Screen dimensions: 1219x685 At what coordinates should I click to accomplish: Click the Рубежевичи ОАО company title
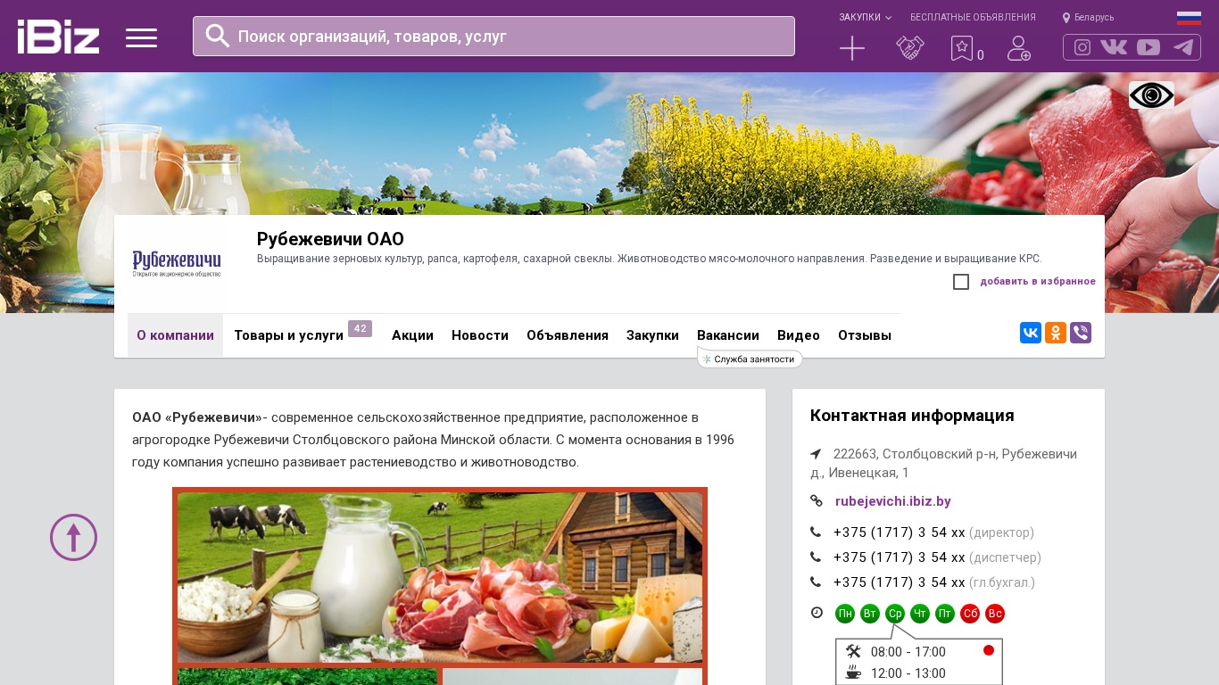pos(330,239)
